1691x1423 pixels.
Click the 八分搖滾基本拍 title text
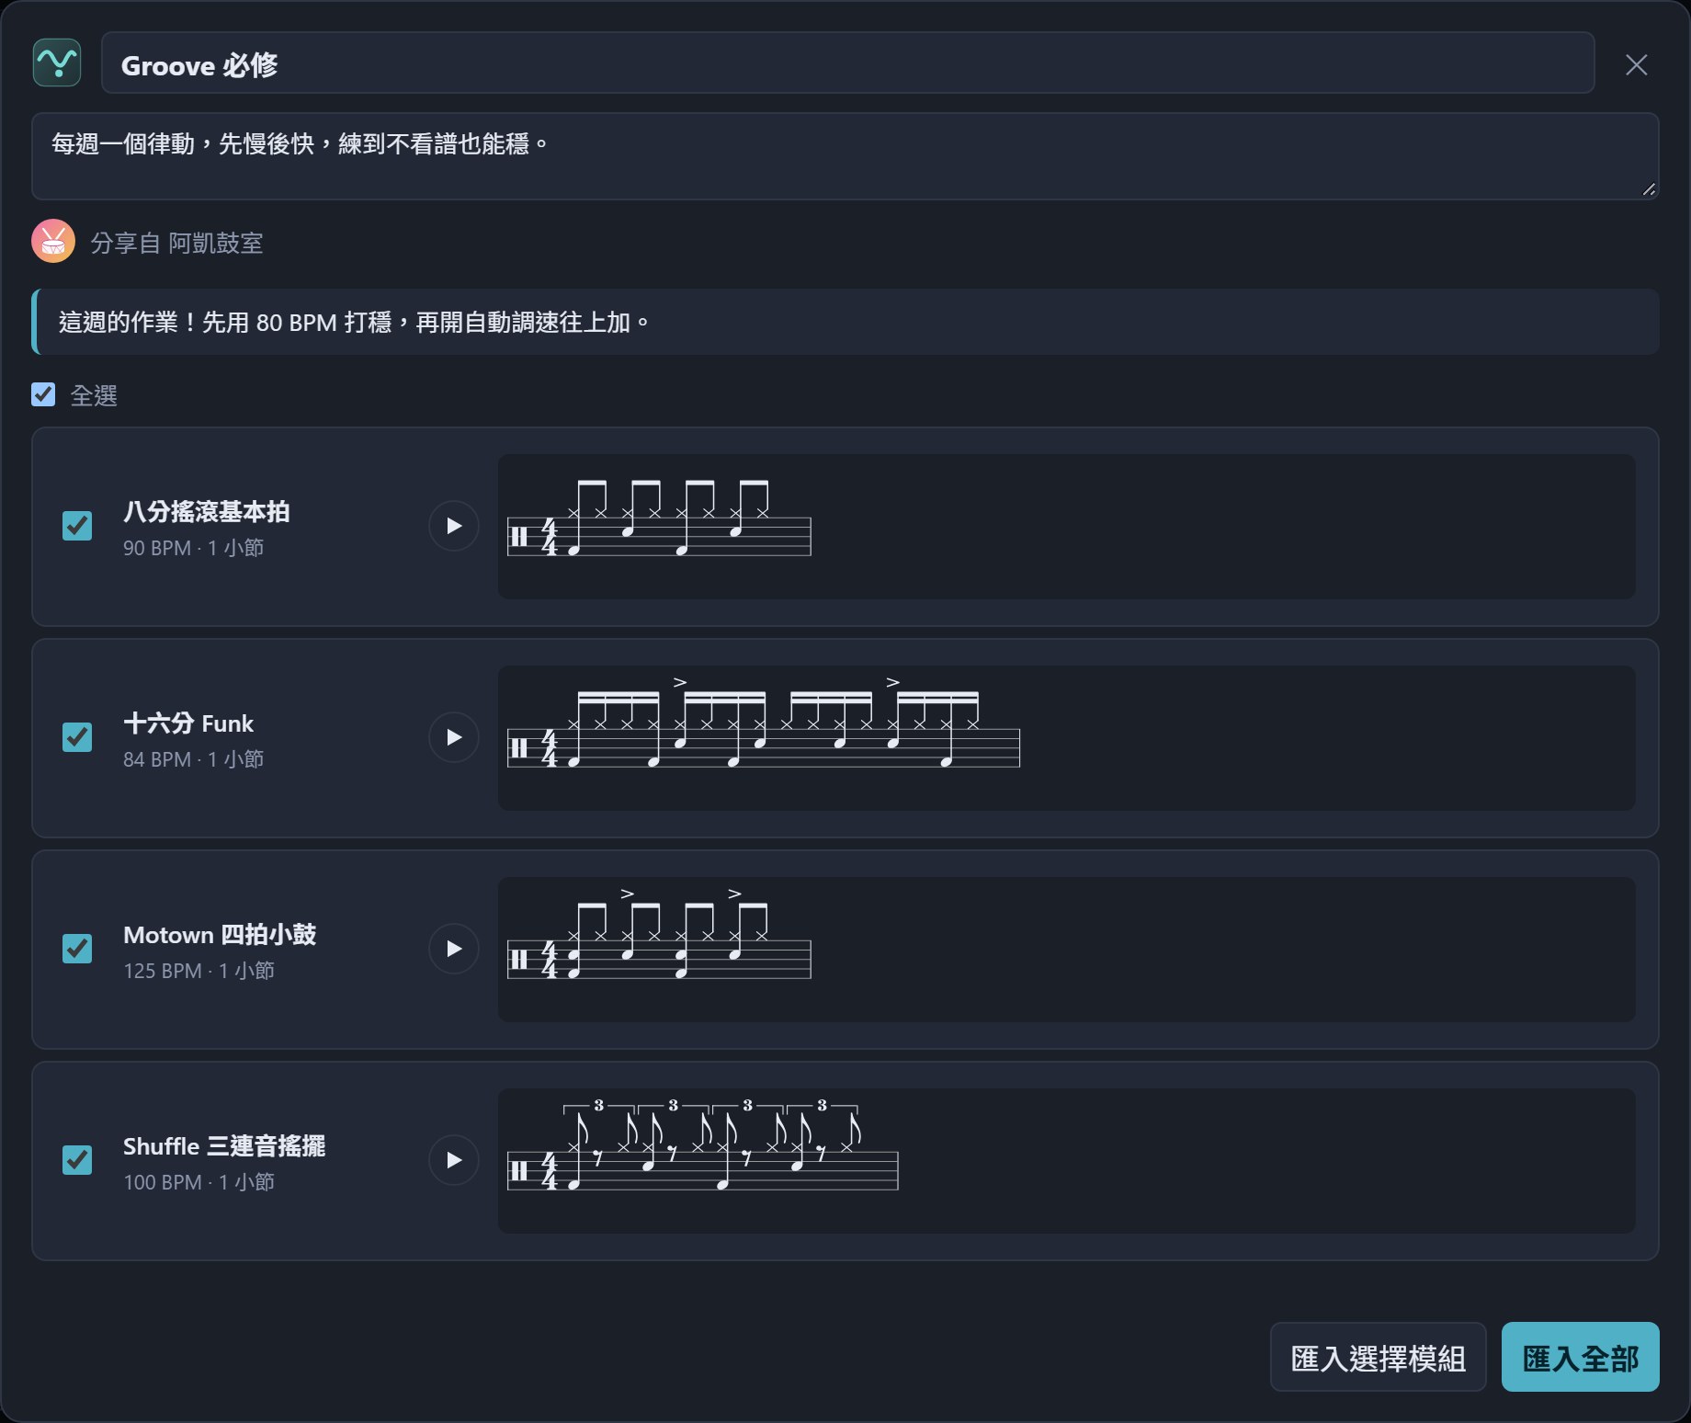[207, 511]
